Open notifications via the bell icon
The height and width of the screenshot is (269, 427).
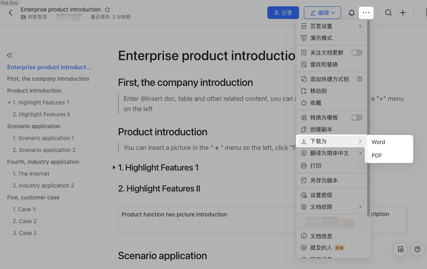351,12
